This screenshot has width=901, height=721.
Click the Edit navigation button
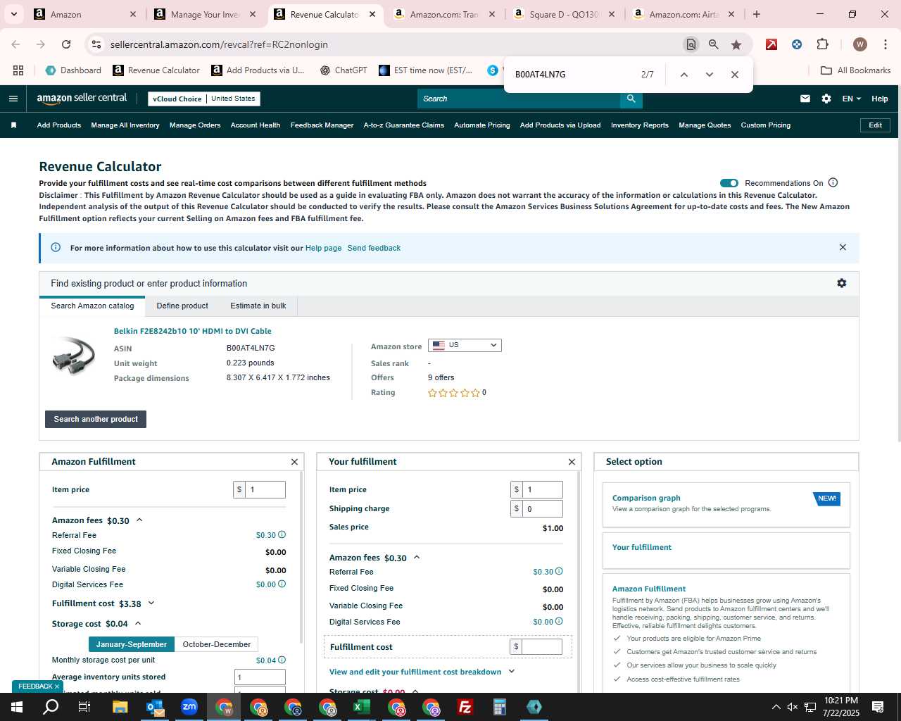tap(875, 125)
